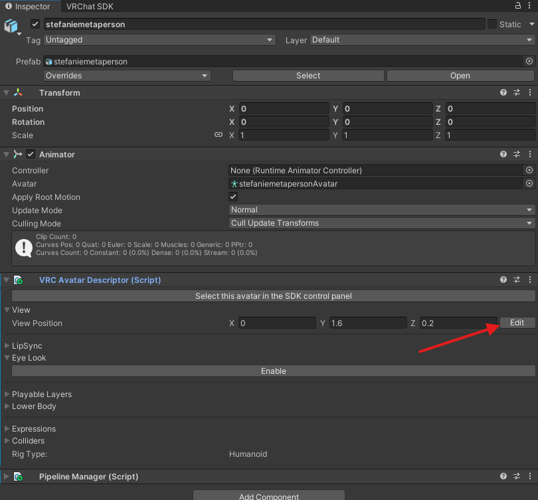Disable the Animator component checkbox
The height and width of the screenshot is (500, 538).
coord(31,154)
